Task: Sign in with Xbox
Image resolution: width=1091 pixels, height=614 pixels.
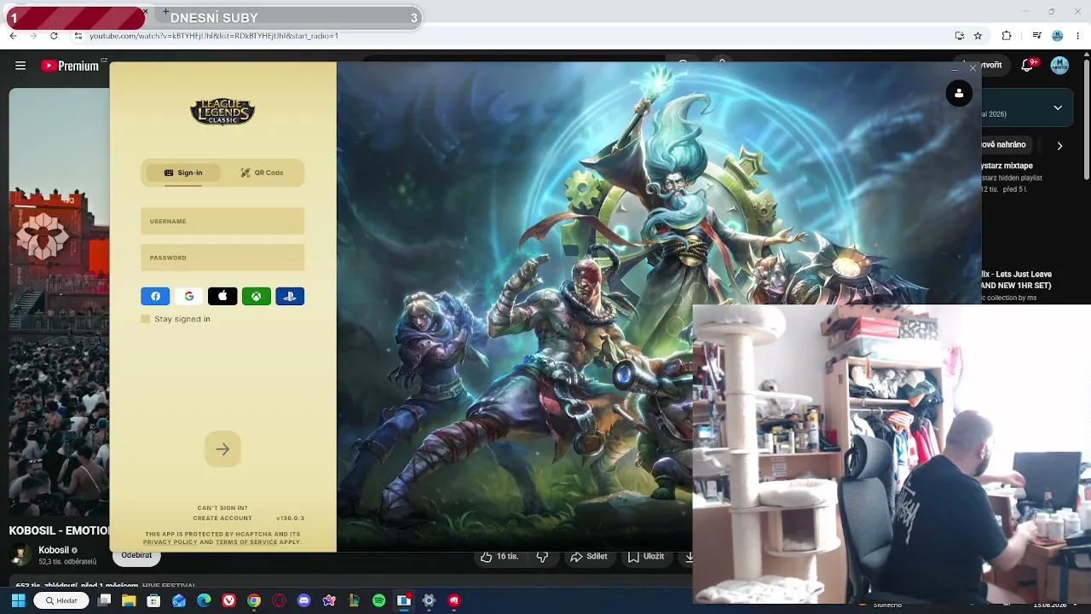Action: 257,296
